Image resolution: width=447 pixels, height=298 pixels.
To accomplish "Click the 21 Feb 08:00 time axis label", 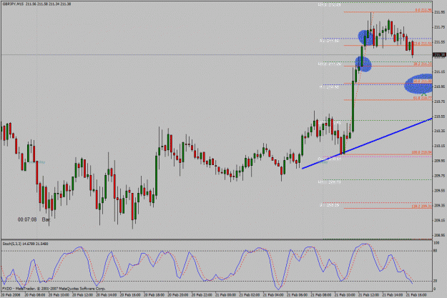I will coord(320,295).
